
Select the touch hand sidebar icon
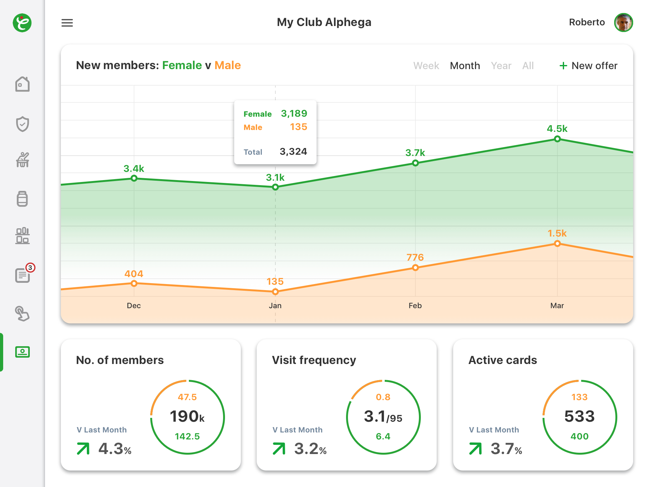pos(22,314)
